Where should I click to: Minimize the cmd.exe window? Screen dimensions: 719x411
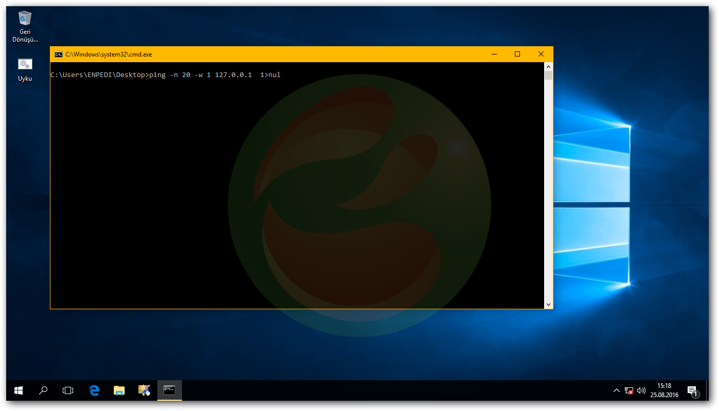494,54
